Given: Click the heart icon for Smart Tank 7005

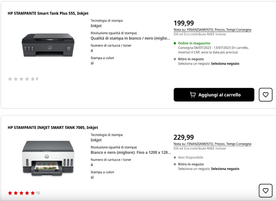Looking at the screenshot, I should [x=265, y=190].
